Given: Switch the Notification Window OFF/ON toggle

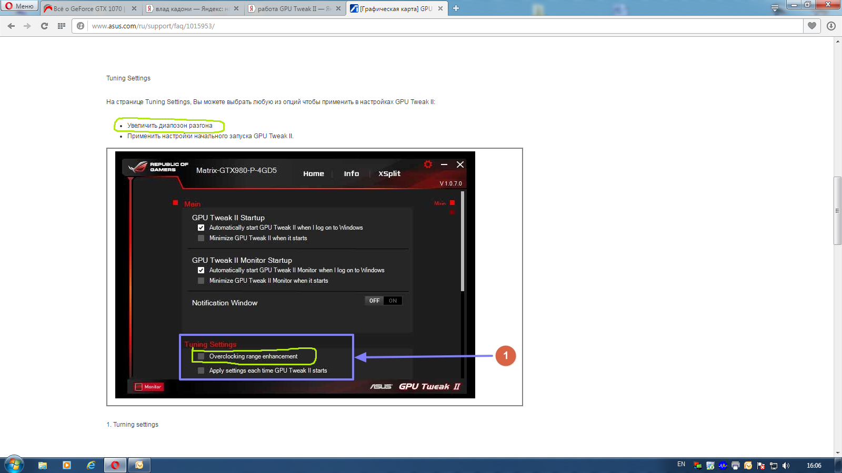Looking at the screenshot, I should coord(384,301).
